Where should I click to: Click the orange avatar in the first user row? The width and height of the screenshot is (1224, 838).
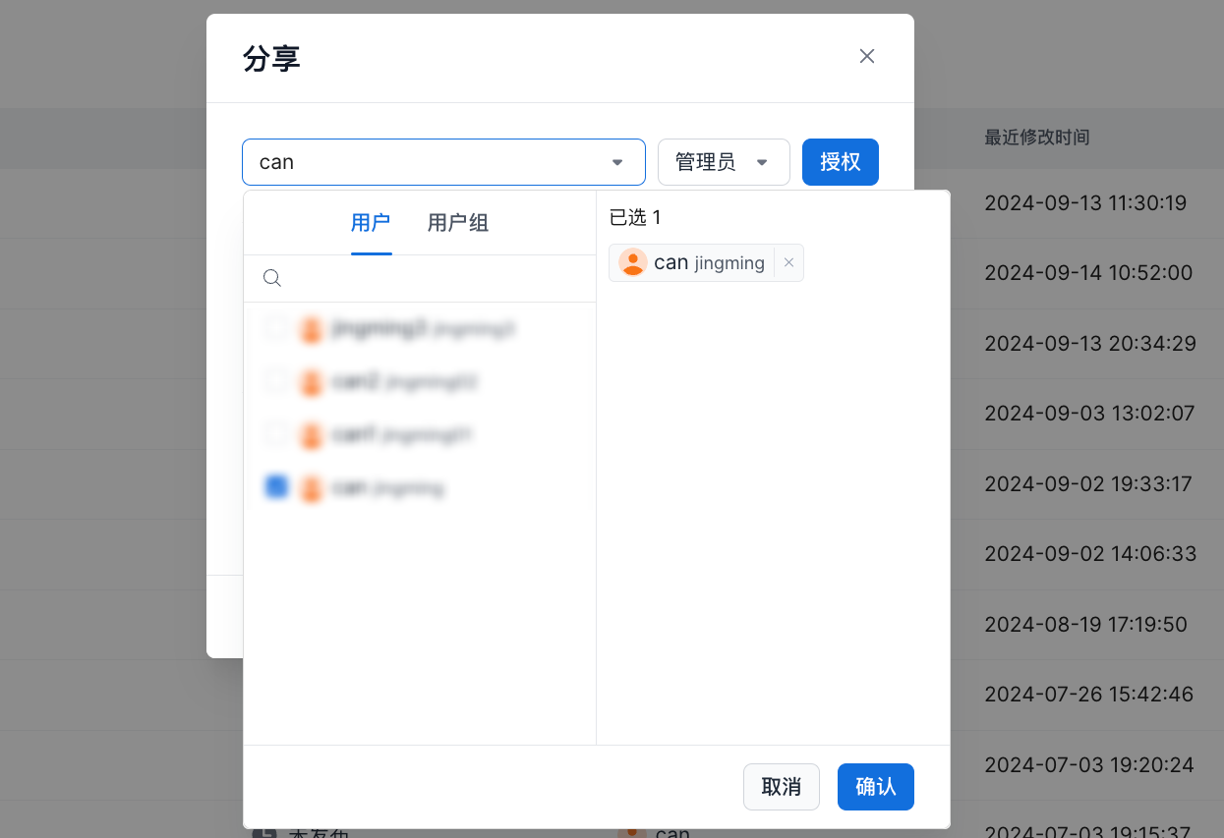pos(312,329)
